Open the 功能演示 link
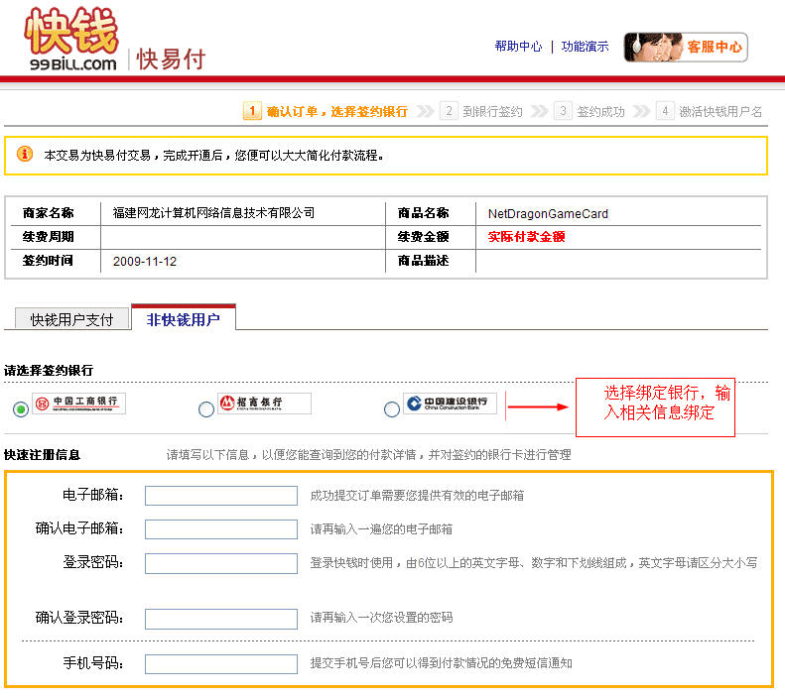This screenshot has height=697, width=785. click(585, 47)
